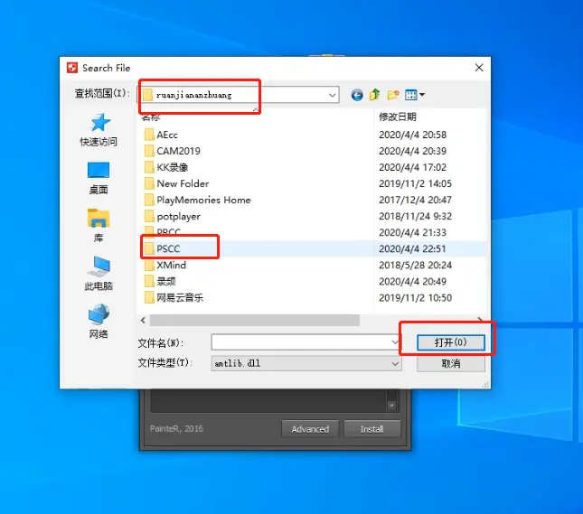
Task: Click left arrow of horizontal scrollbar
Action: pyautogui.click(x=143, y=320)
